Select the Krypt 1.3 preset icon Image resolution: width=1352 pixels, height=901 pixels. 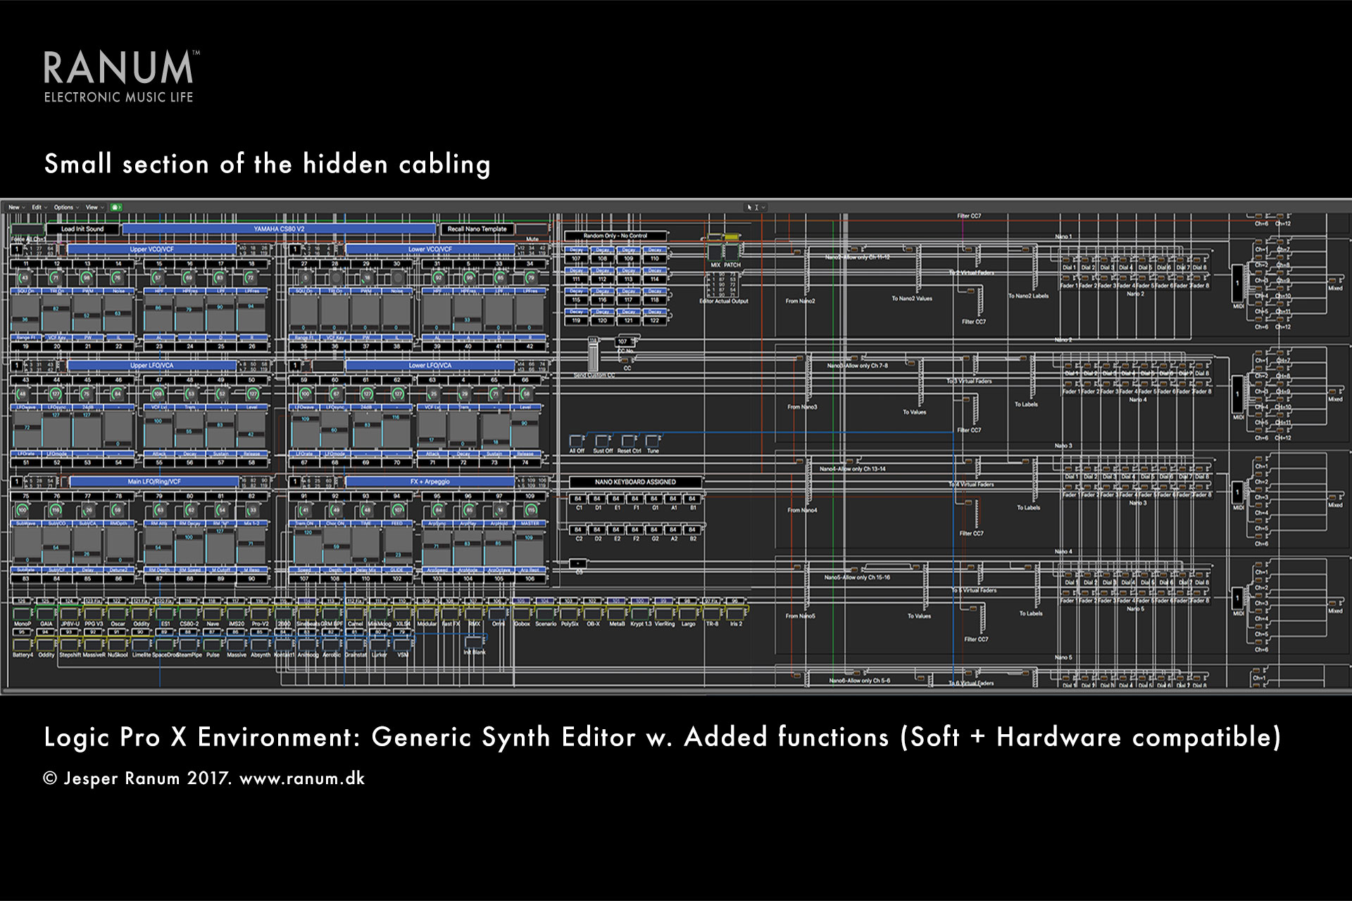click(641, 614)
